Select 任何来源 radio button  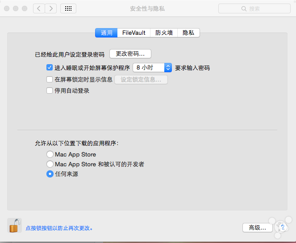[x=50, y=174]
